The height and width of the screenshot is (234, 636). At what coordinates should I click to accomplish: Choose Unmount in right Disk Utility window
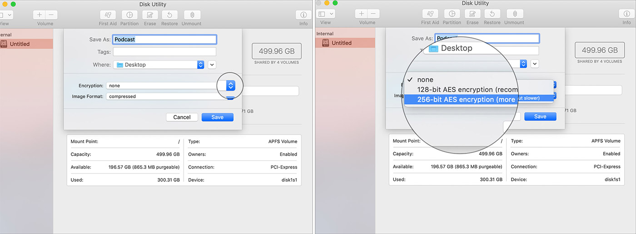tap(514, 14)
